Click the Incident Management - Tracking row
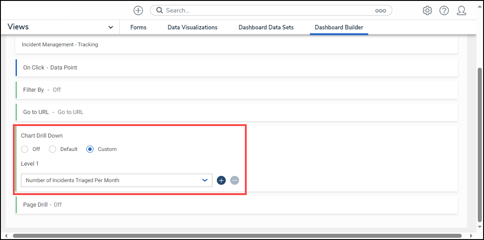Image resolution: width=484 pixels, height=240 pixels. 237,45
